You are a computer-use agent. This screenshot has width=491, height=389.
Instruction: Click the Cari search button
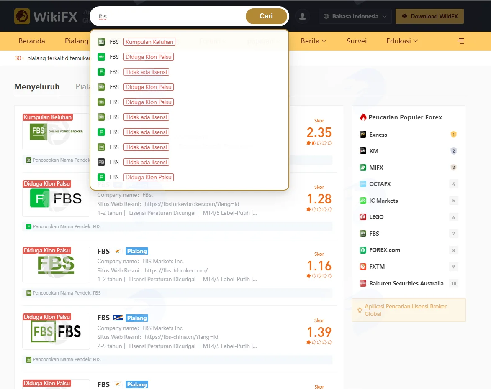click(x=266, y=16)
